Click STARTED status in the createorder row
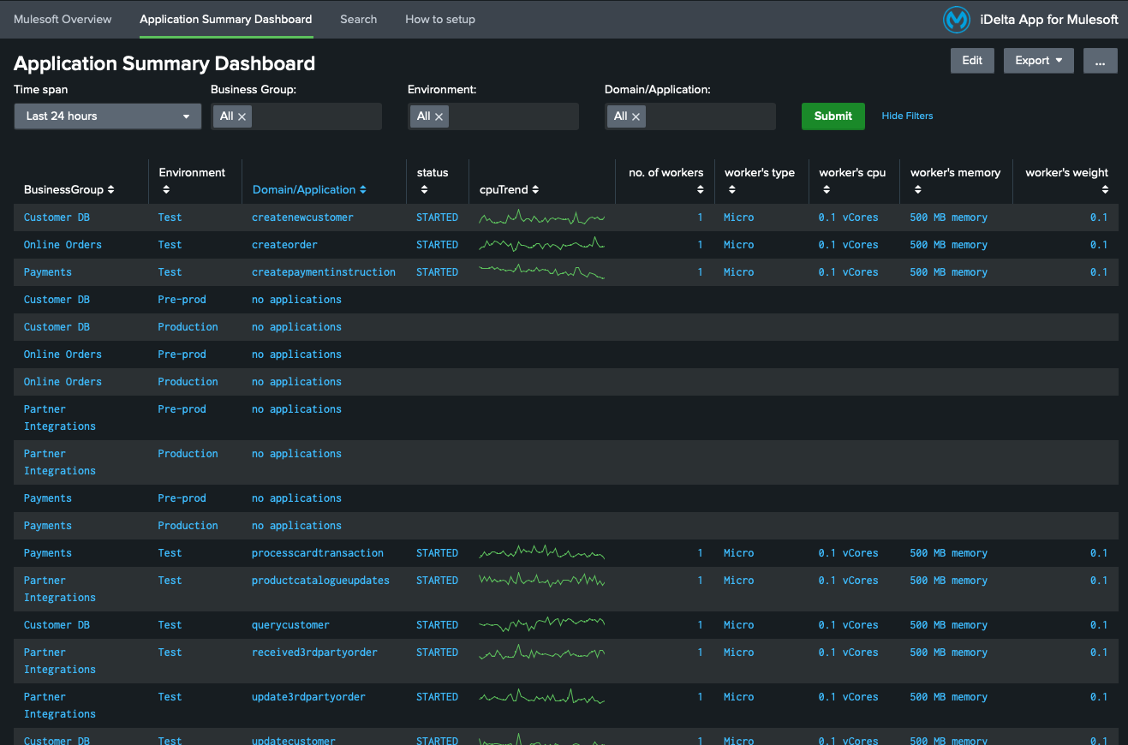This screenshot has width=1128, height=745. (x=437, y=245)
